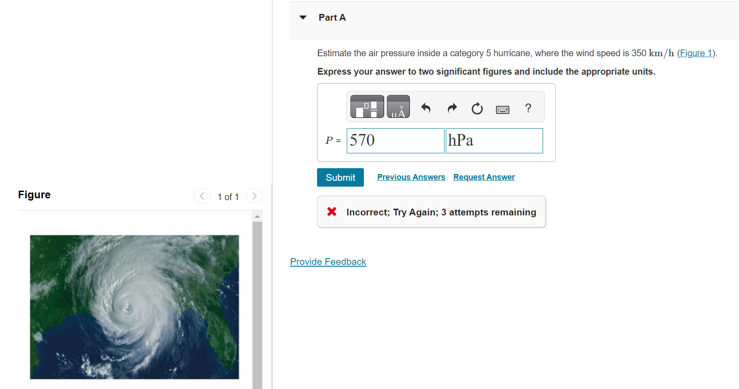Open keyboard shortcuts panel
This screenshot has height=389, width=739.
tap(503, 109)
